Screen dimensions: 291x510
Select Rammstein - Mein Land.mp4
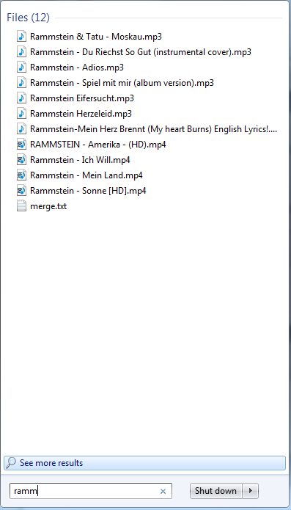coord(86,175)
